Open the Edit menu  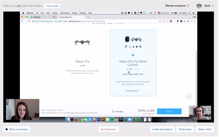pyautogui.click(x=42, y=13)
